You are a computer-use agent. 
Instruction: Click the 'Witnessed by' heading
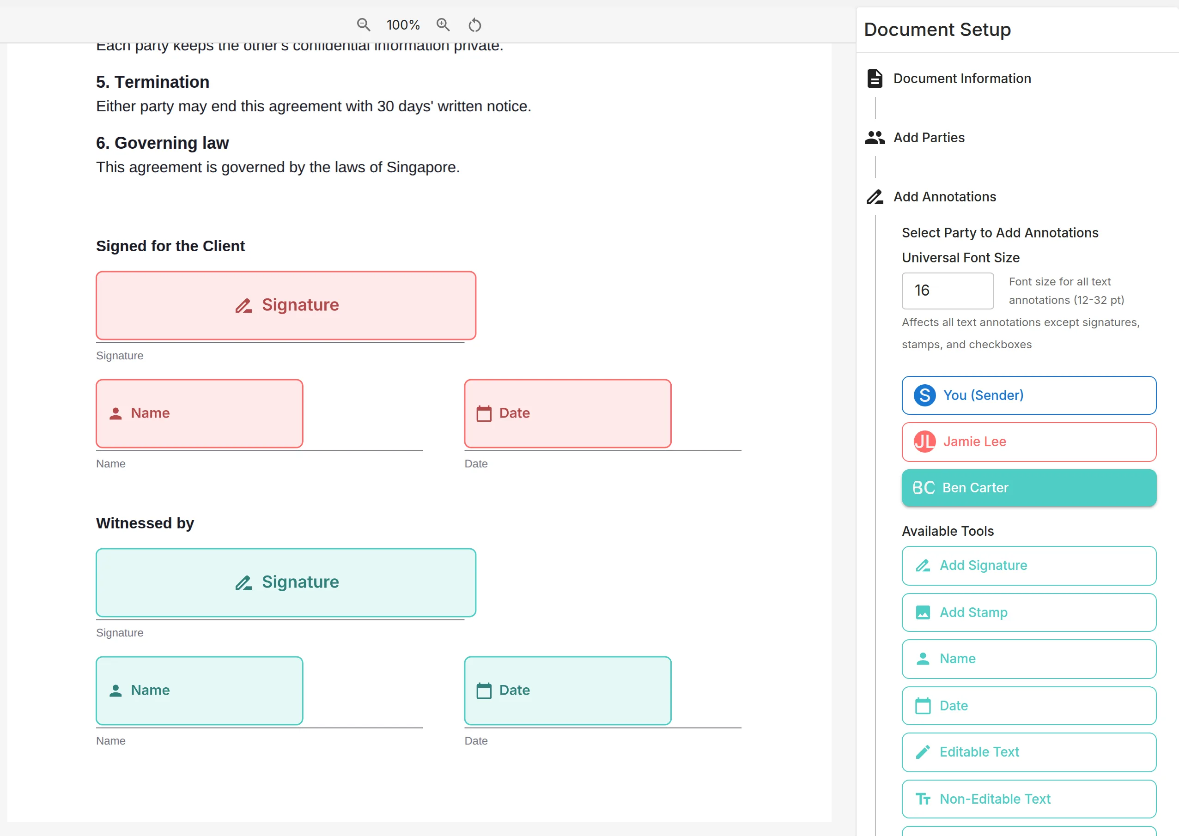(145, 523)
